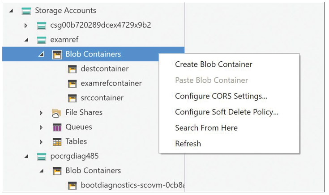Collapse the pocrgdiag485 account arrow
The width and height of the screenshot is (329, 195).
click(26, 157)
